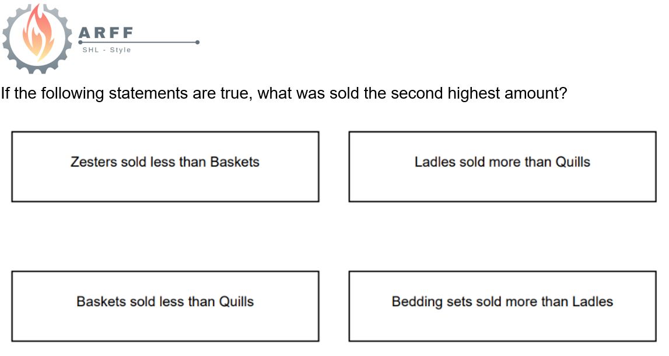Click the SHL - Style subtitle
Viewport: 669px width, 356px height.
point(107,50)
